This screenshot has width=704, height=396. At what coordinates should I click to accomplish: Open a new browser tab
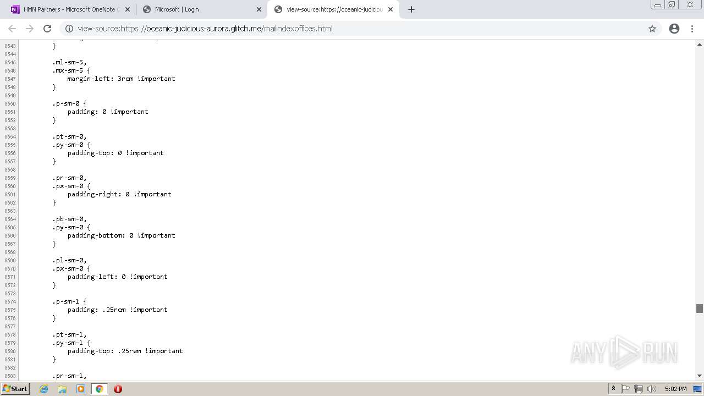click(x=411, y=9)
